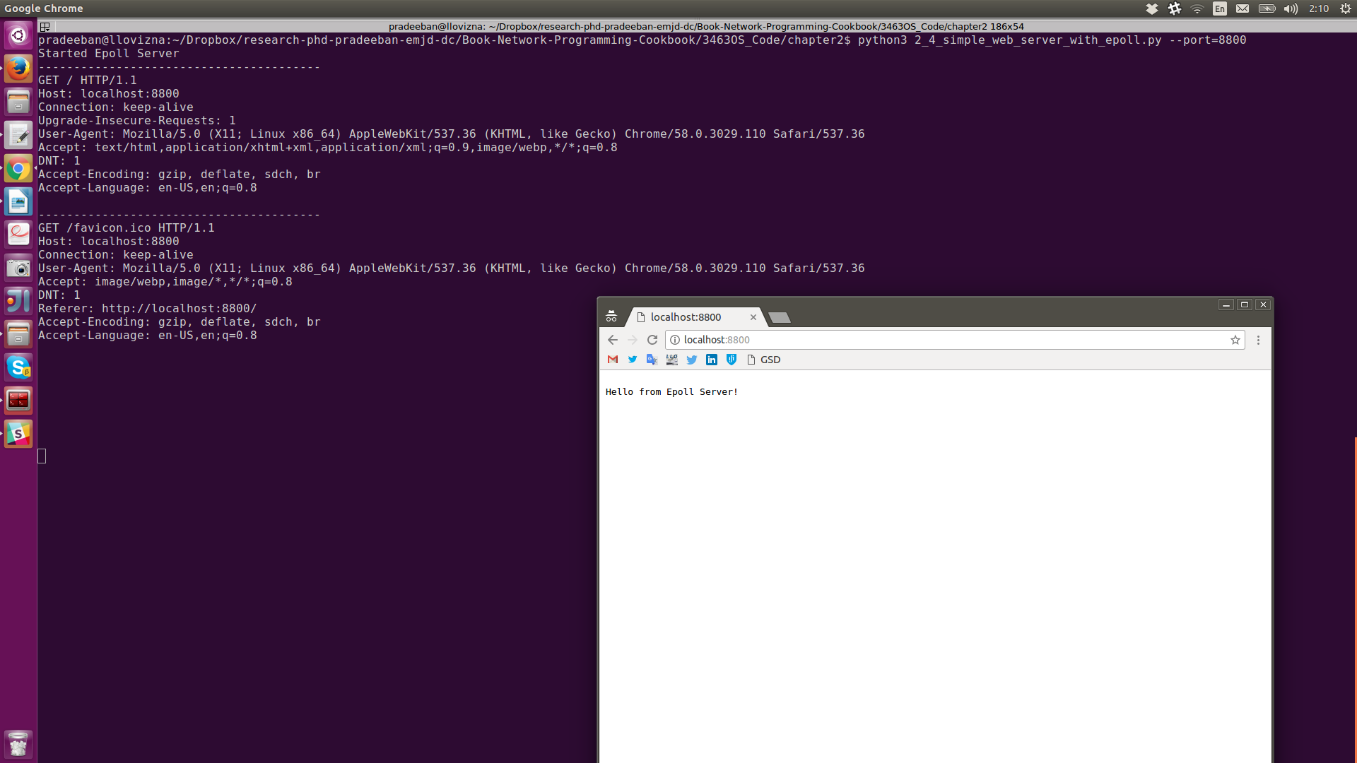Viewport: 1357px width, 763px height.
Task: Click the Chrome back arrow button
Action: point(613,340)
